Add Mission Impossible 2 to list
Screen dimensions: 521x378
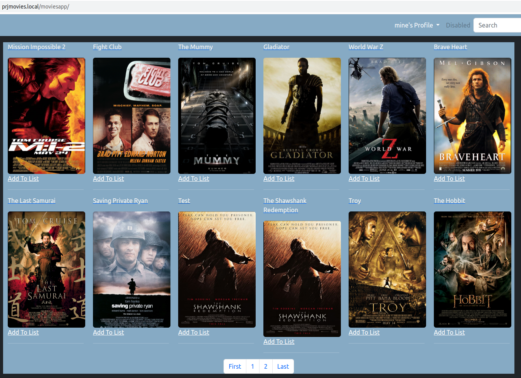(x=23, y=179)
